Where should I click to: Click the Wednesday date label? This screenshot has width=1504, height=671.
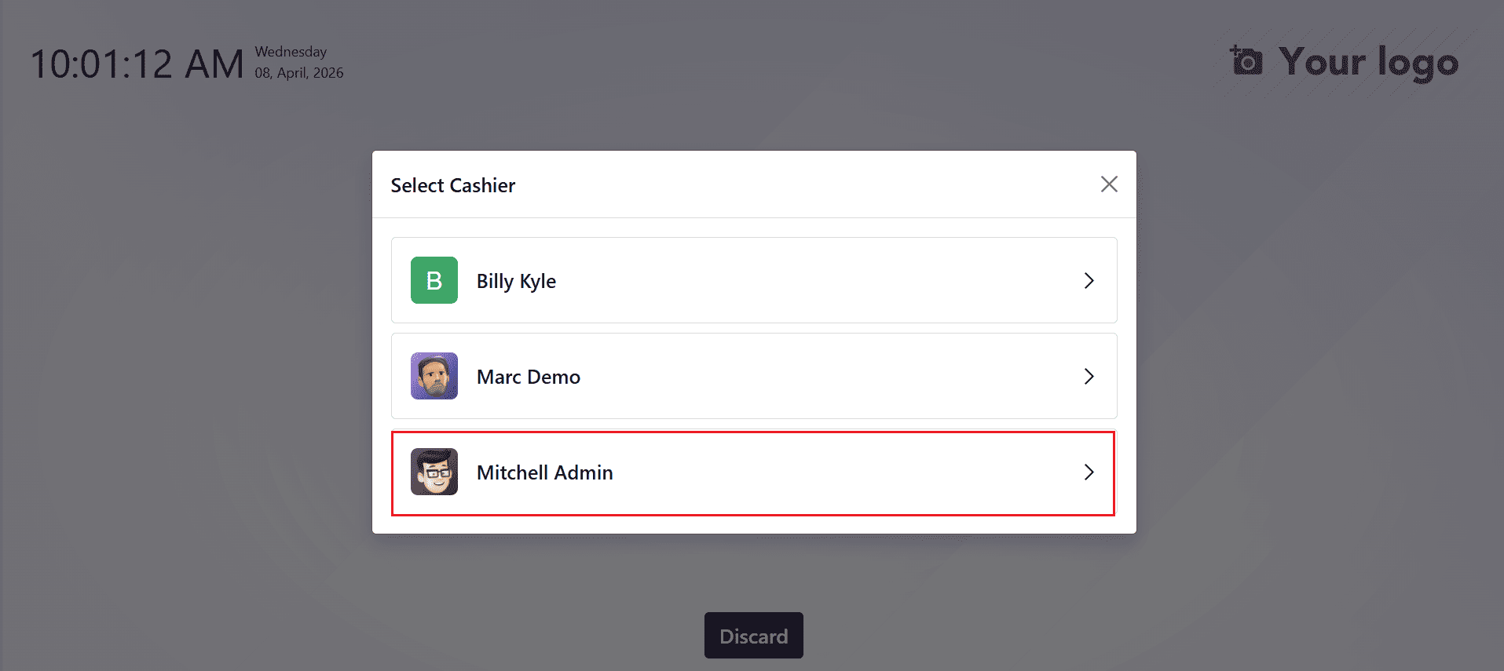(290, 52)
